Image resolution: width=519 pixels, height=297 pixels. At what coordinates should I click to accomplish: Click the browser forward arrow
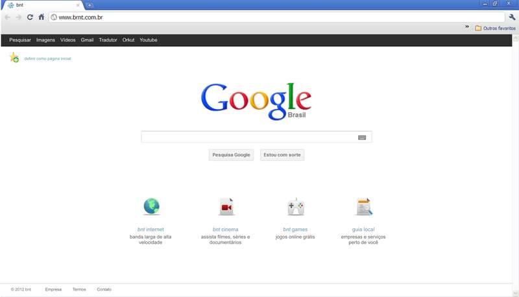[x=19, y=18]
